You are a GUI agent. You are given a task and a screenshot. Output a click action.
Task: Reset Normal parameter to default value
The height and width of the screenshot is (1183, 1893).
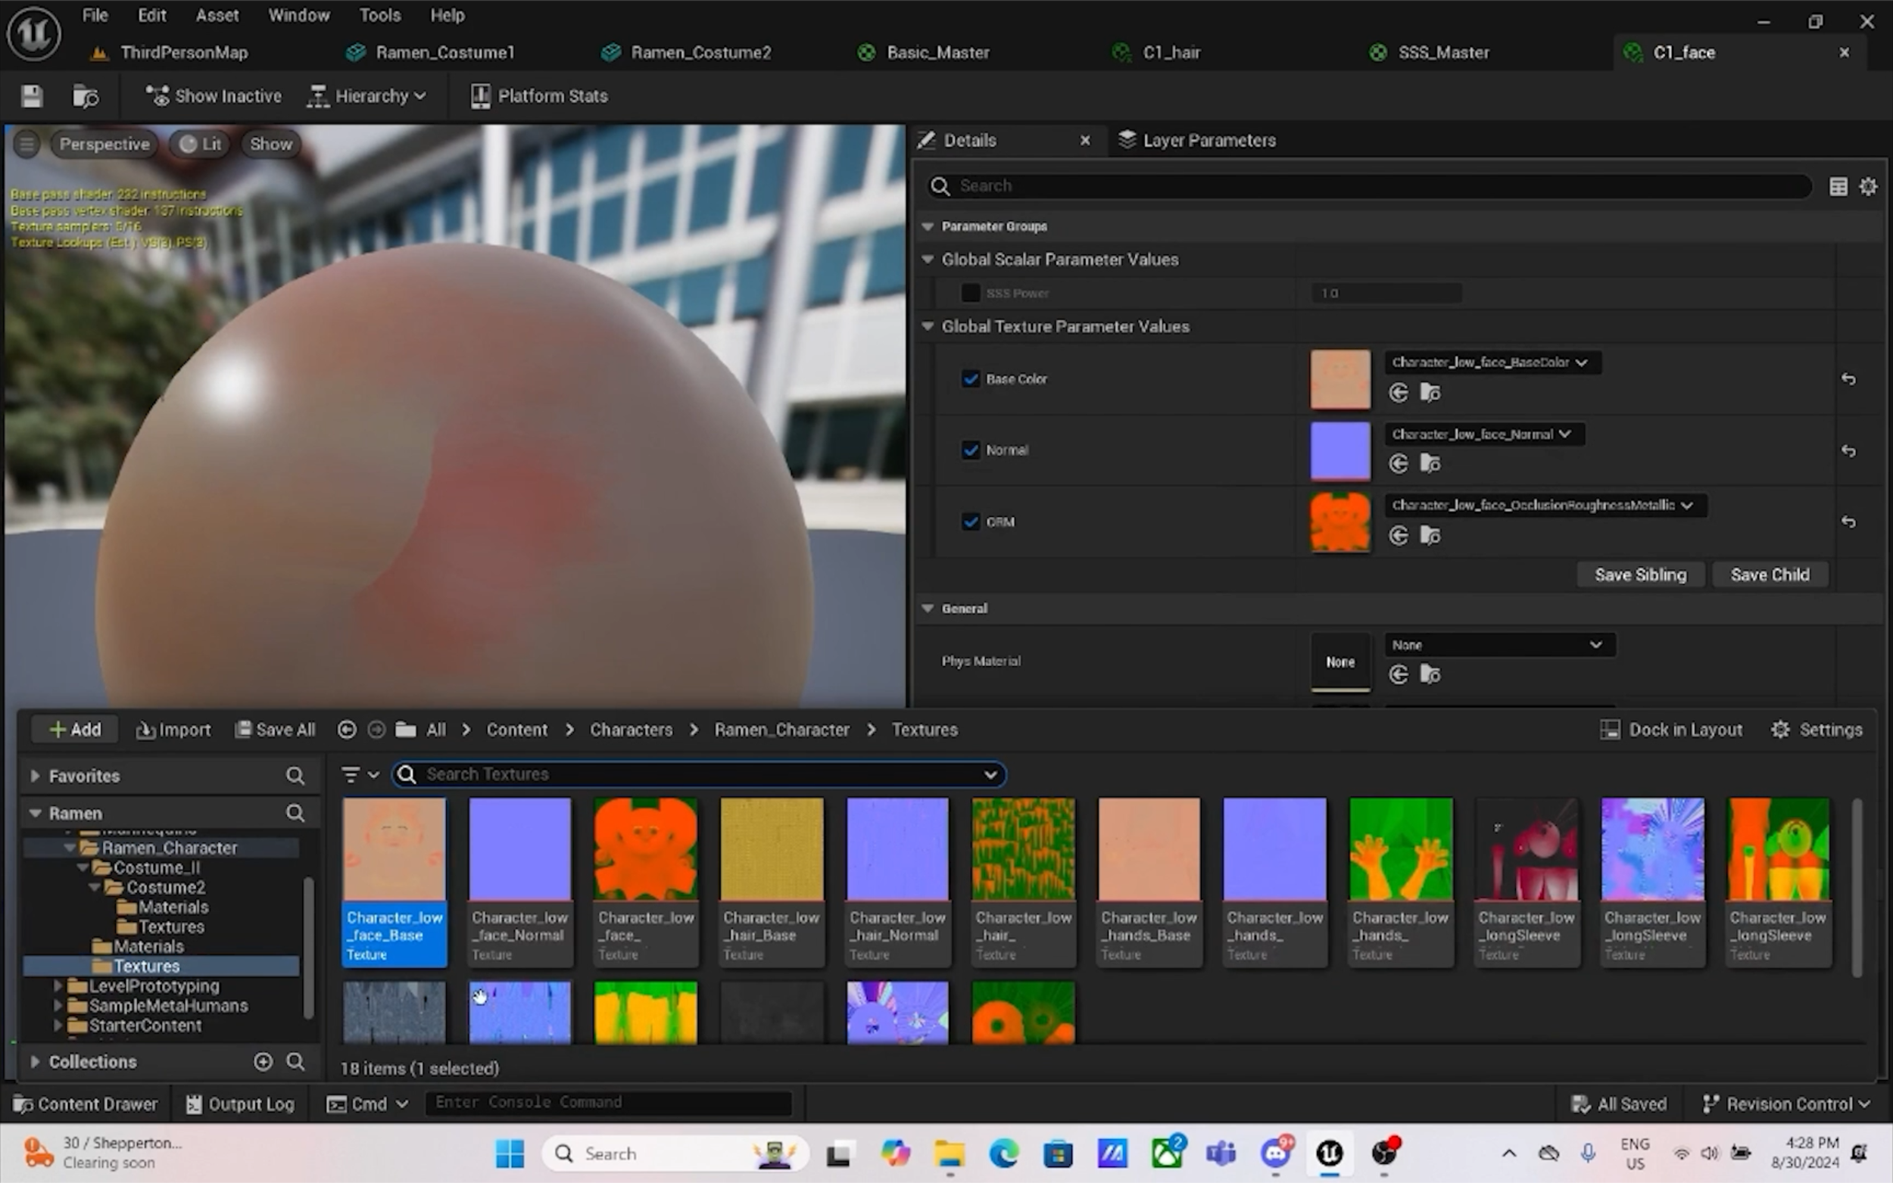pyautogui.click(x=1848, y=450)
